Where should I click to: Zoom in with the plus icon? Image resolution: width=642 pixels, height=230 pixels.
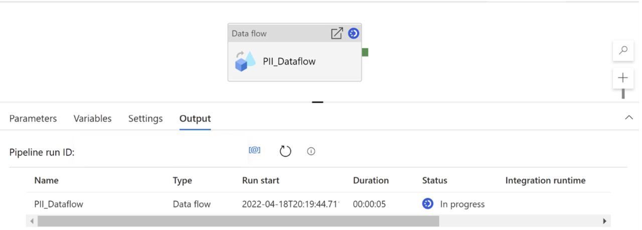[x=623, y=78]
